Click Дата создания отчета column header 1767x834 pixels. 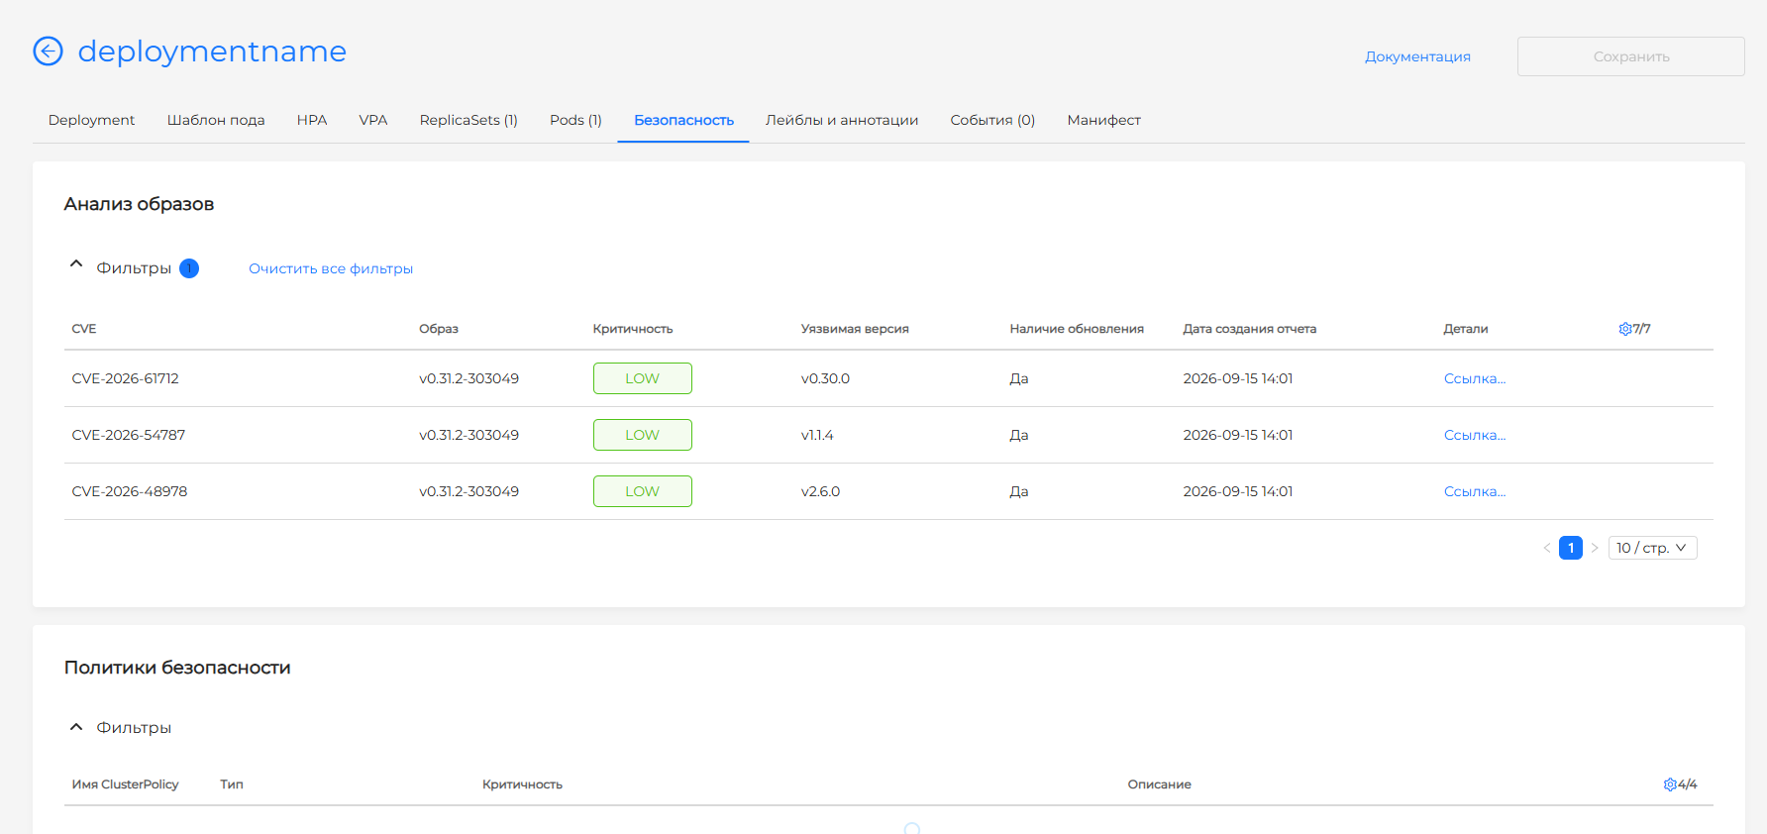pyautogui.click(x=1250, y=329)
